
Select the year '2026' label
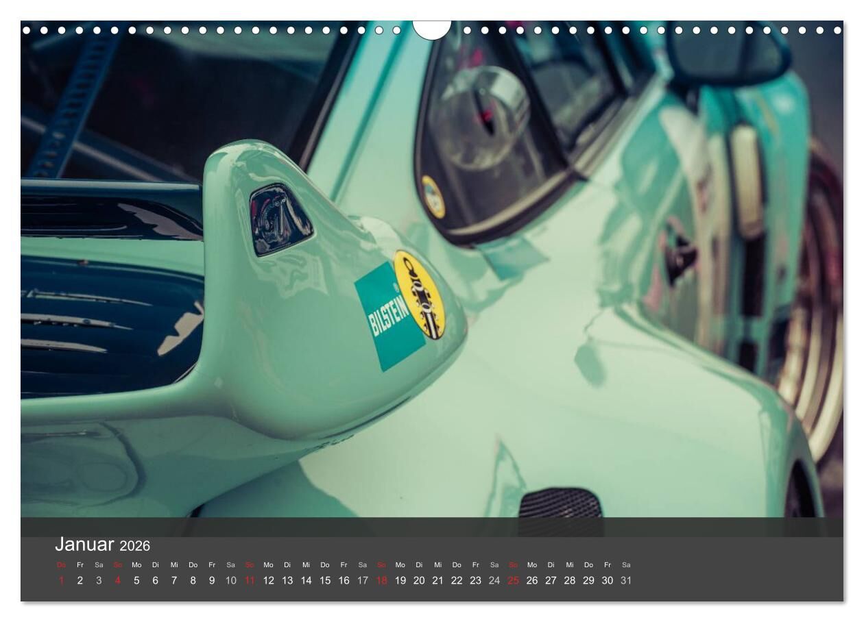click(134, 546)
